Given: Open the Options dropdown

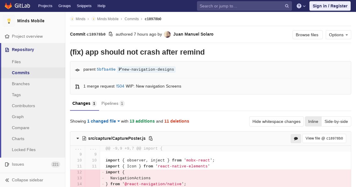Looking at the screenshot, I should (x=338, y=35).
